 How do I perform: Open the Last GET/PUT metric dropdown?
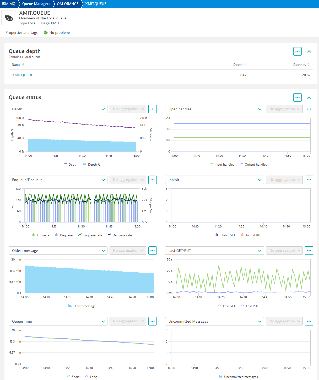(214, 251)
